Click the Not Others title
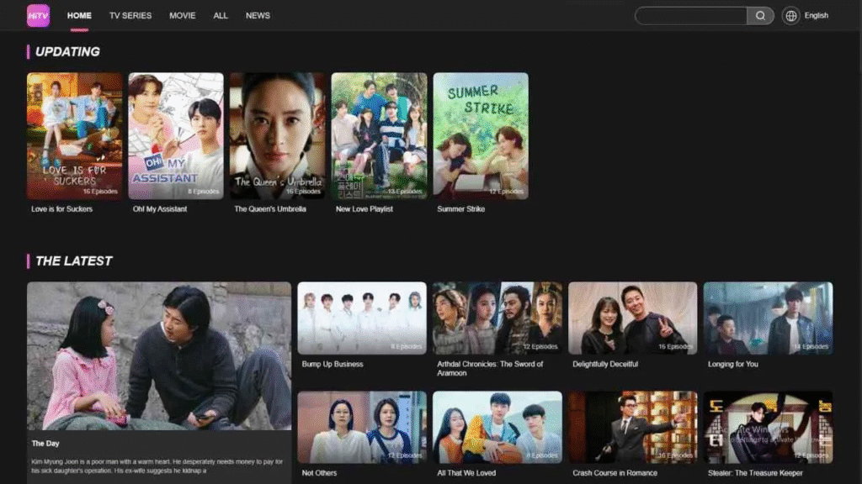The height and width of the screenshot is (484, 862). (x=319, y=473)
